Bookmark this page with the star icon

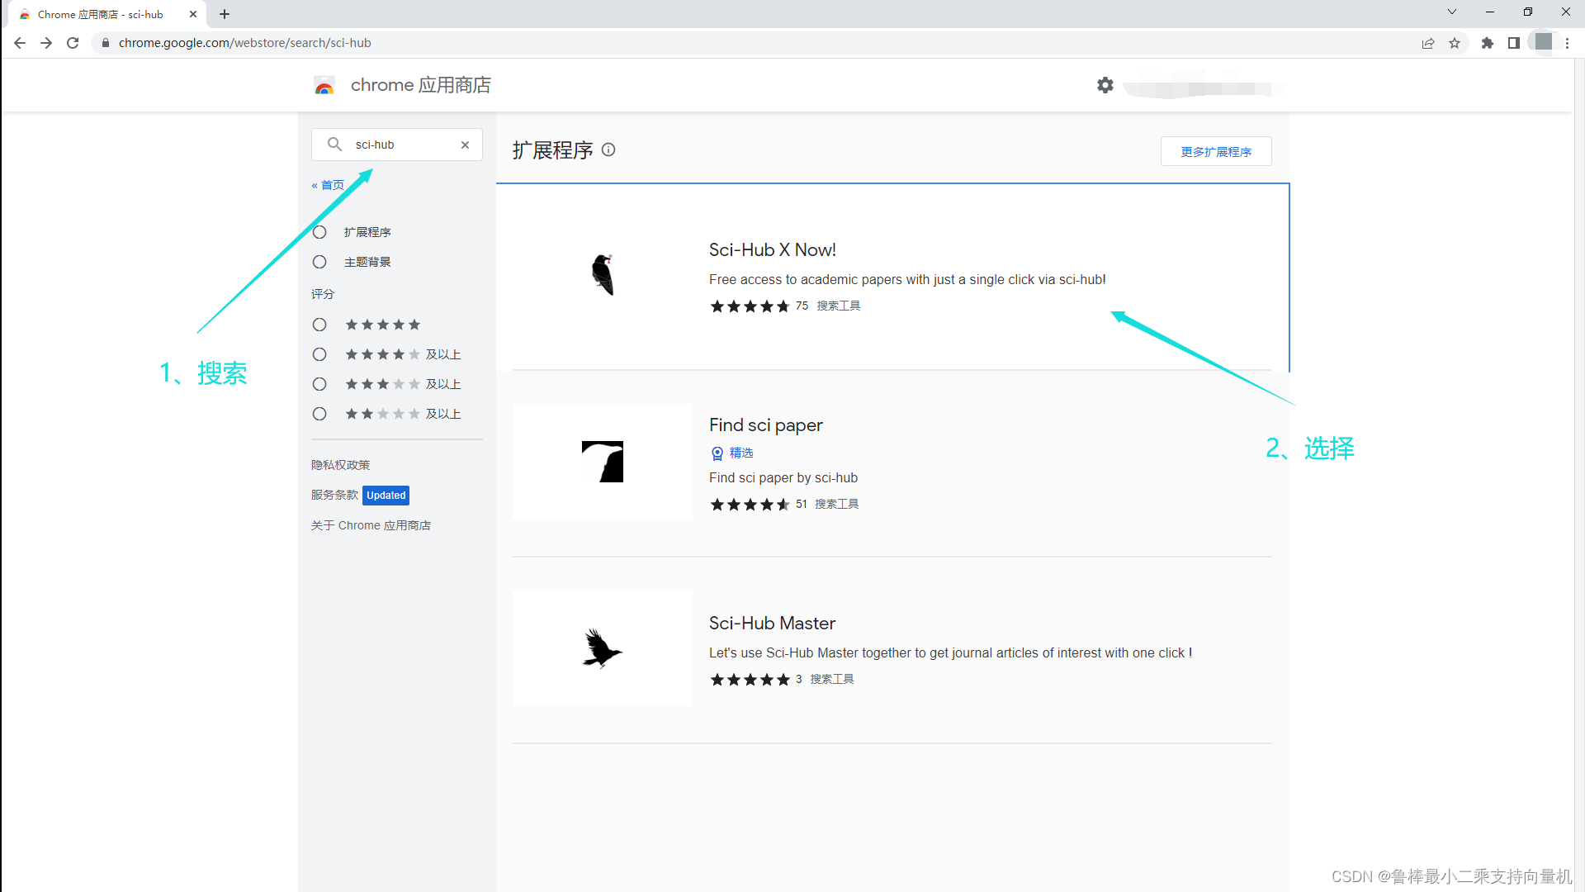click(1455, 43)
